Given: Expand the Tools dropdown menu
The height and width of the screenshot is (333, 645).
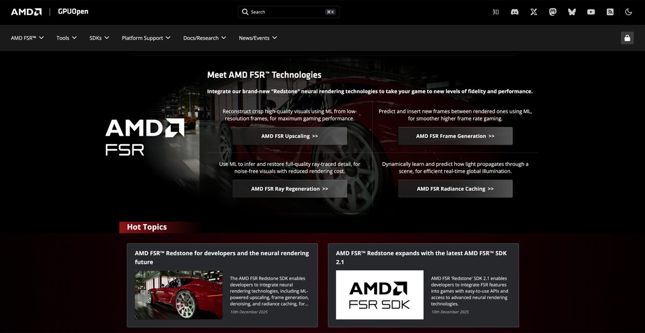Looking at the screenshot, I should click(x=66, y=38).
